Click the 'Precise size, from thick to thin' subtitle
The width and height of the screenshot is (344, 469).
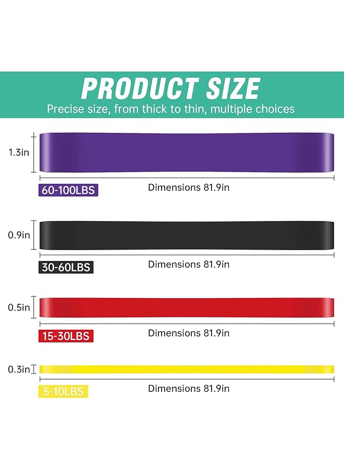170,109
